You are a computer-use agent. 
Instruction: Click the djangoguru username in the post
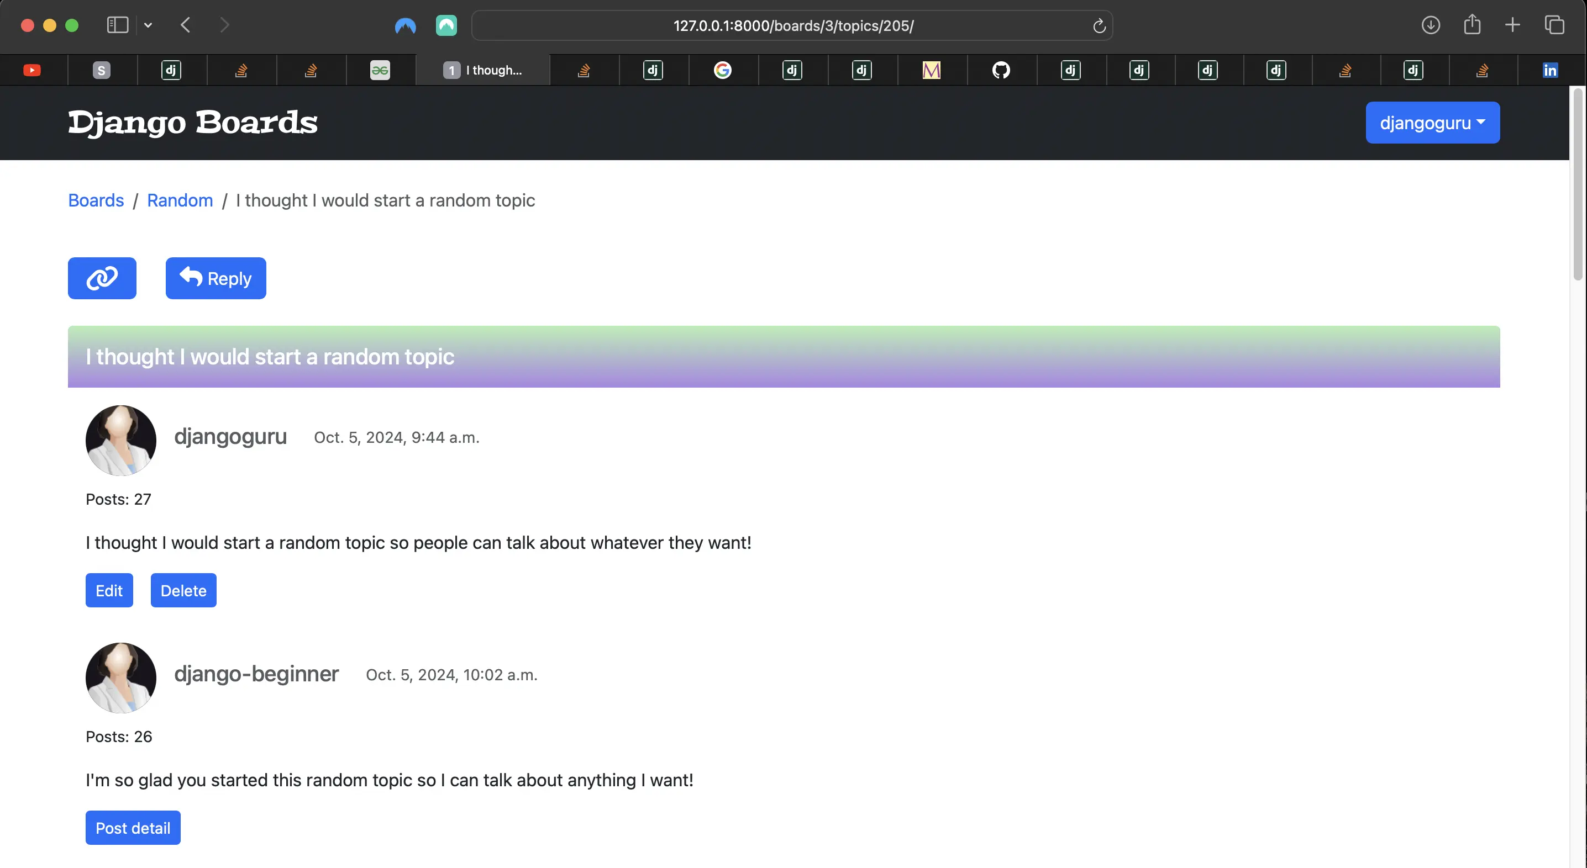pos(230,436)
